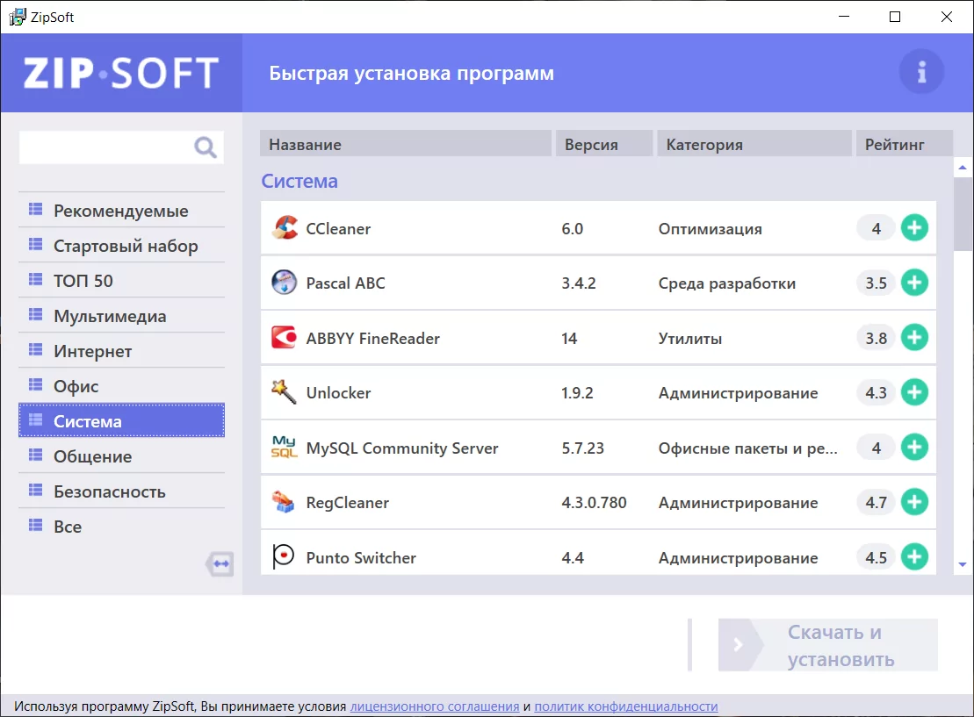Click the ABBYY FineReader rating 3.8
974x717 pixels.
(876, 338)
